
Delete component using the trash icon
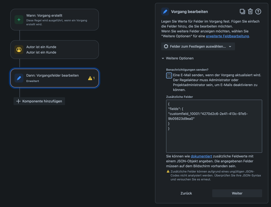click(x=250, y=11)
